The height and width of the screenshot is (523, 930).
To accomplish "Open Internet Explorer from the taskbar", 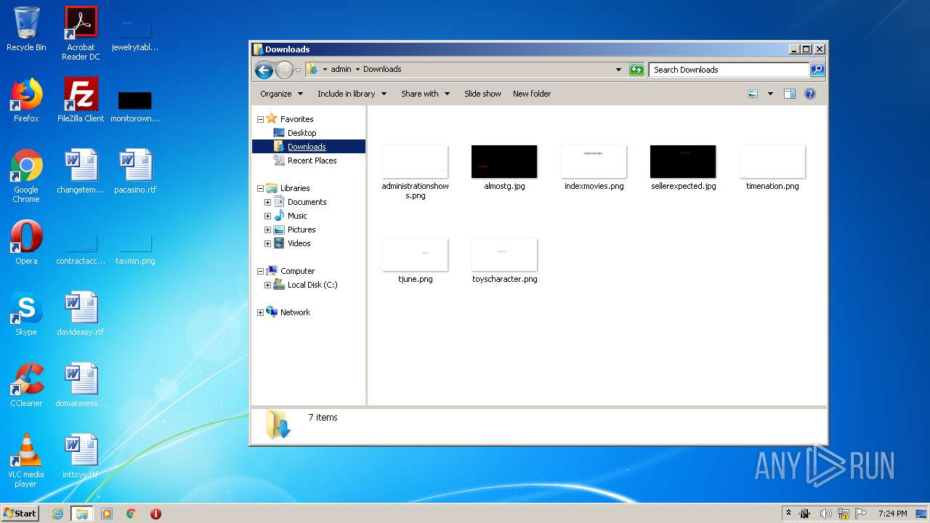I will (58, 514).
